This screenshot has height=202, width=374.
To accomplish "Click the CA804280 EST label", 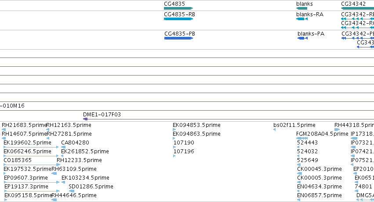I will click(75, 143).
